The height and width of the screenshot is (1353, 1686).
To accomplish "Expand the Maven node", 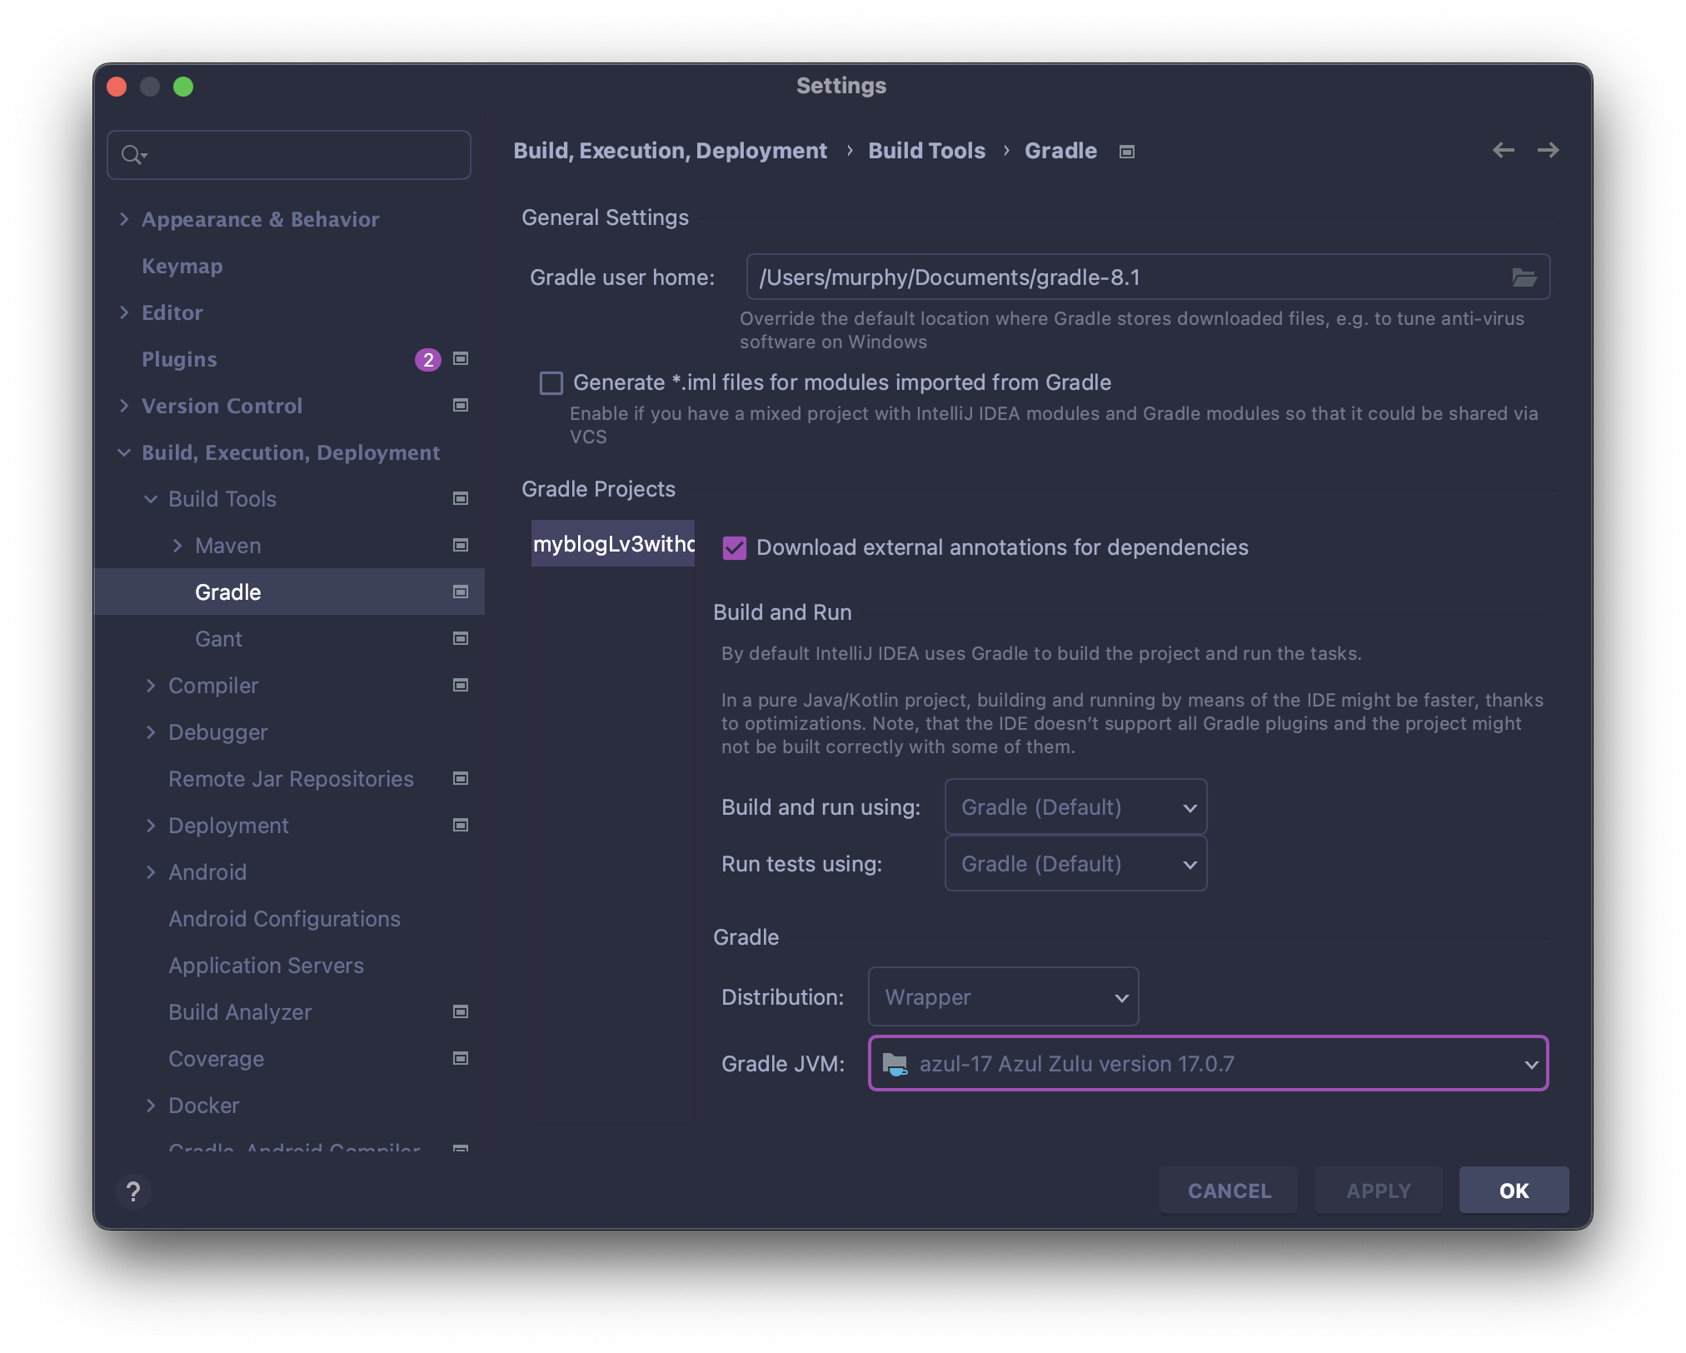I will click(177, 546).
